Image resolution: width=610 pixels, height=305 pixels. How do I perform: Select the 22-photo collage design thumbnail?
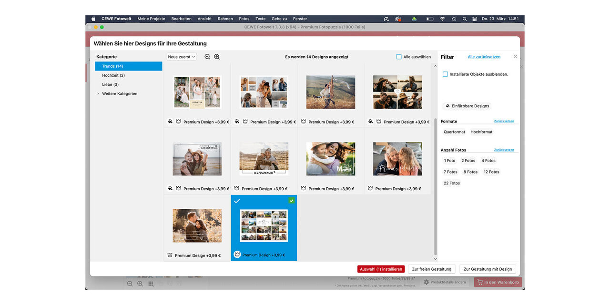pos(264,226)
